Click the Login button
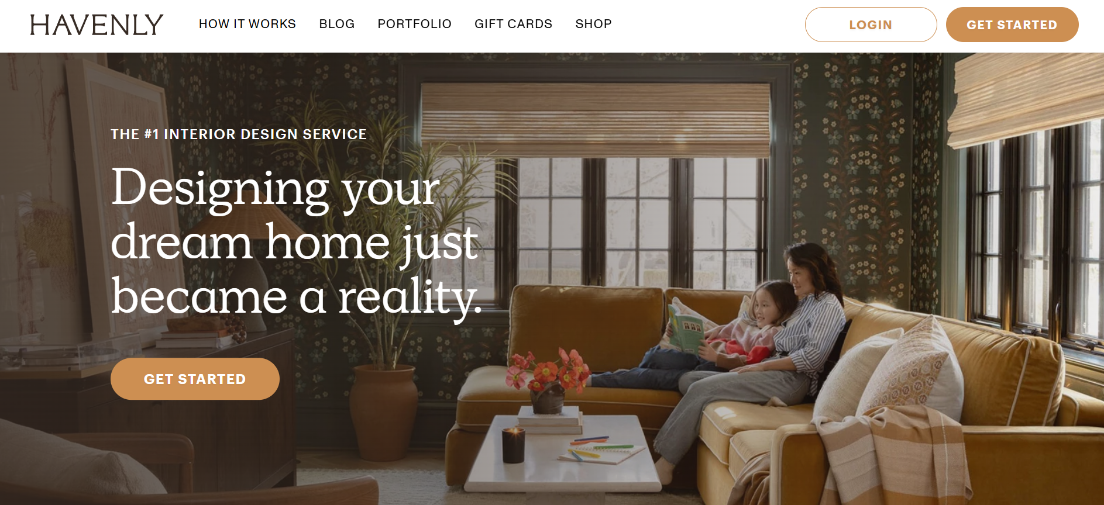The height and width of the screenshot is (505, 1104). click(871, 25)
